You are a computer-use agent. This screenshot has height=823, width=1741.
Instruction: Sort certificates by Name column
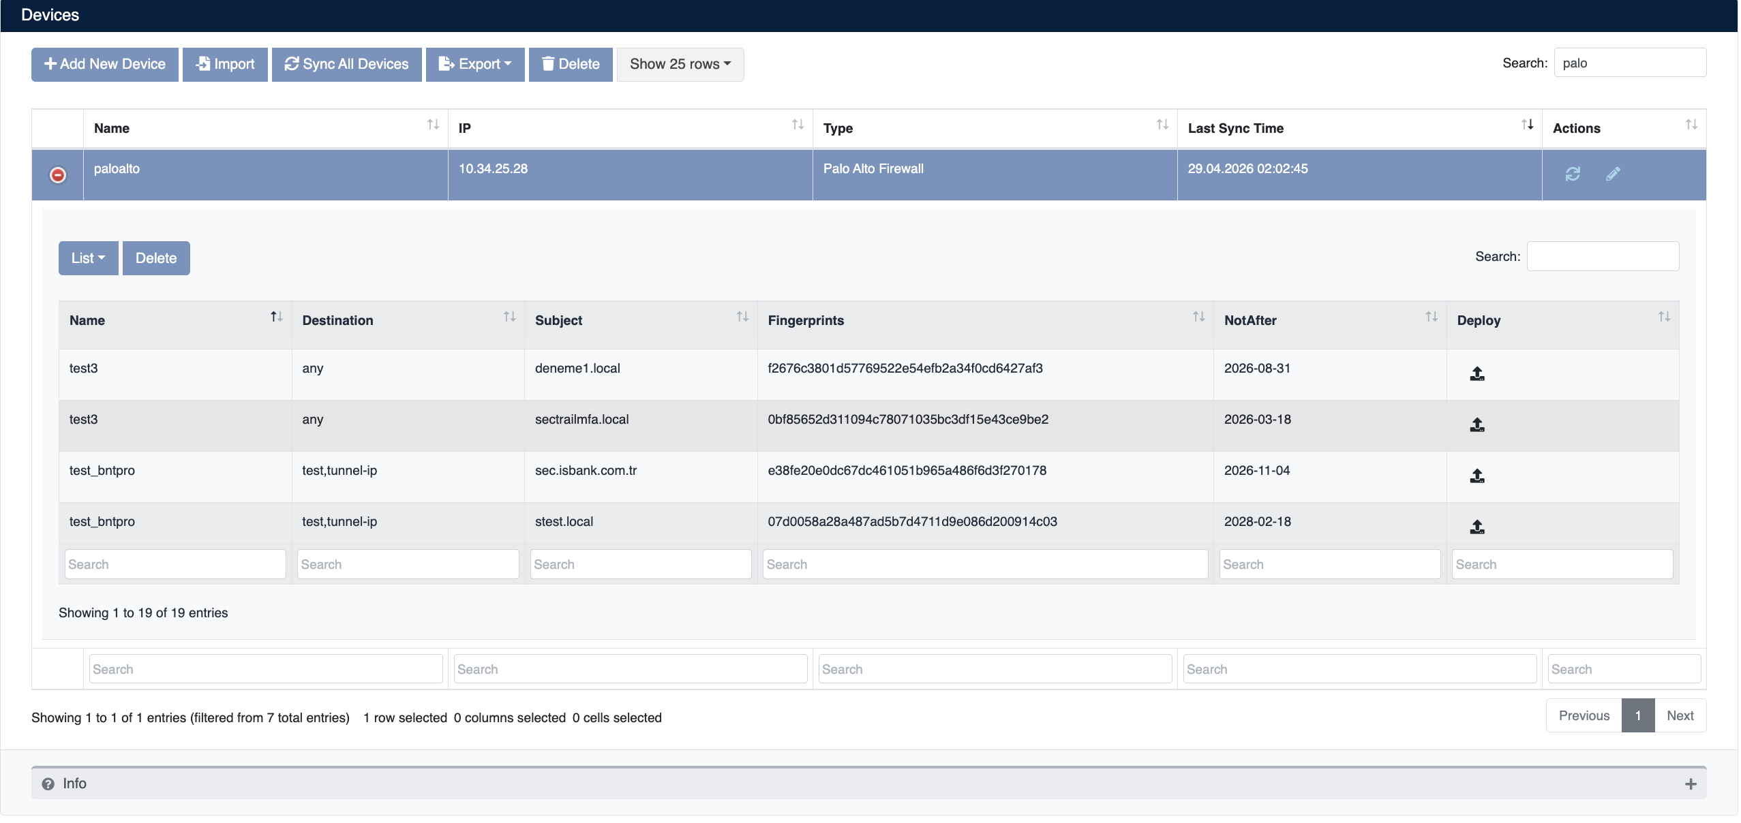click(276, 317)
